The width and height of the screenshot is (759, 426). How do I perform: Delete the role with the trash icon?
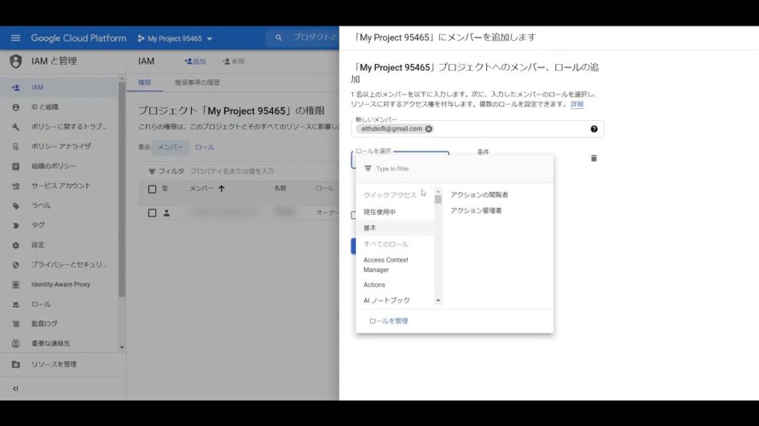tap(594, 158)
